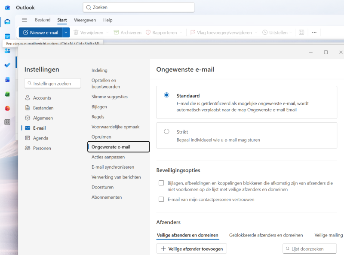Screen dimensions: 344x255
Task: Expand the Nieuwe e-mail dropdown arrow
Action: tap(66, 32)
